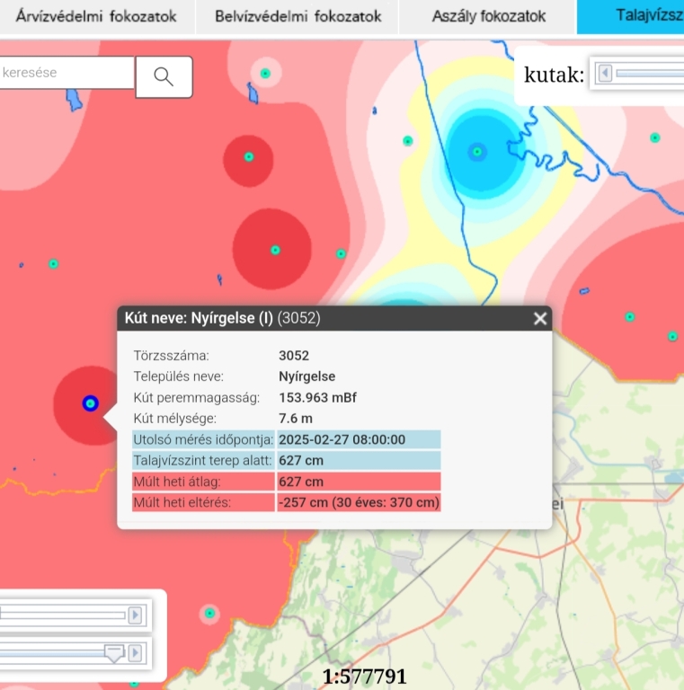Open the Aszály fokozatok tab
Image resolution: width=684 pixels, height=690 pixels.
click(x=488, y=17)
